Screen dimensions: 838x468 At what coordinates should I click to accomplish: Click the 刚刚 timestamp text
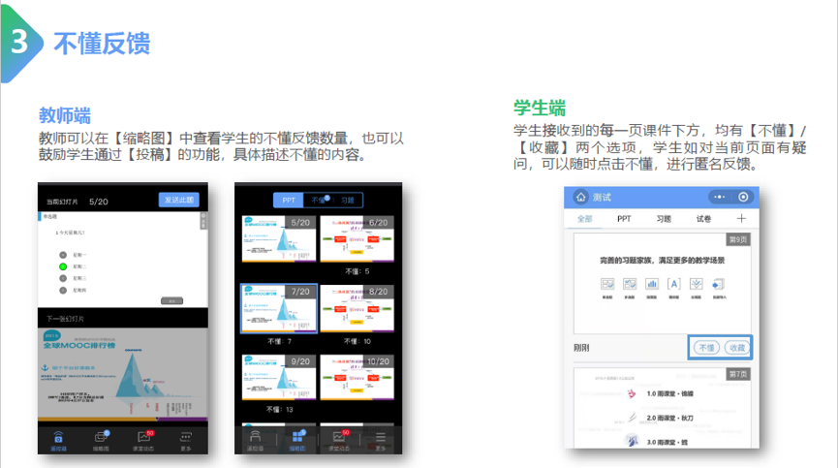click(581, 348)
